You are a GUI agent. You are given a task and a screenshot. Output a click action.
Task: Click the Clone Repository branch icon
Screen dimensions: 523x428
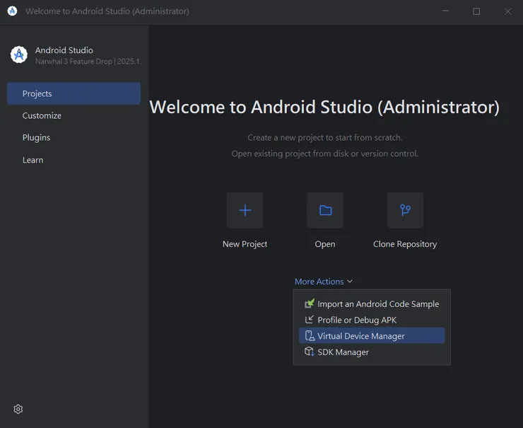[x=405, y=210]
